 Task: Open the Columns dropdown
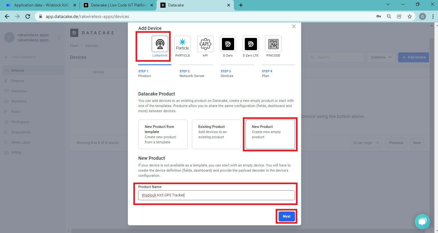tap(381, 57)
